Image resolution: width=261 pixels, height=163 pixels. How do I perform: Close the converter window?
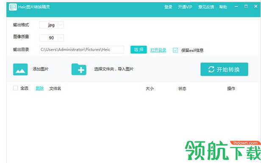point(255,6)
